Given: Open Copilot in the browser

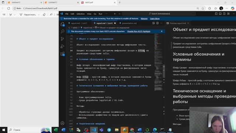Looking at the screenshot, I should tap(233, 8).
